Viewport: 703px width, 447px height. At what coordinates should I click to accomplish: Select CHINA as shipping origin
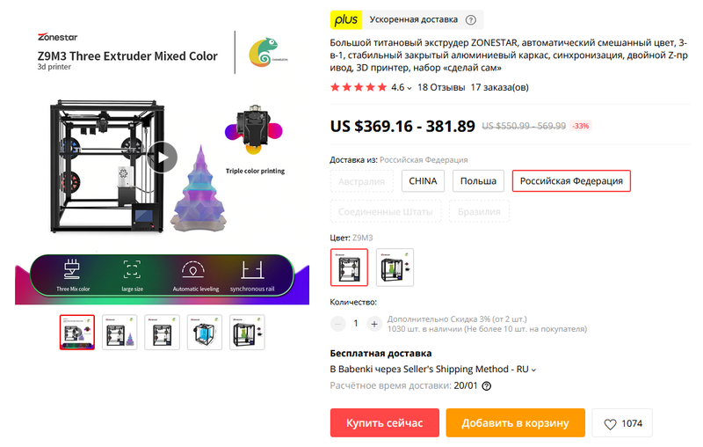[x=423, y=181]
